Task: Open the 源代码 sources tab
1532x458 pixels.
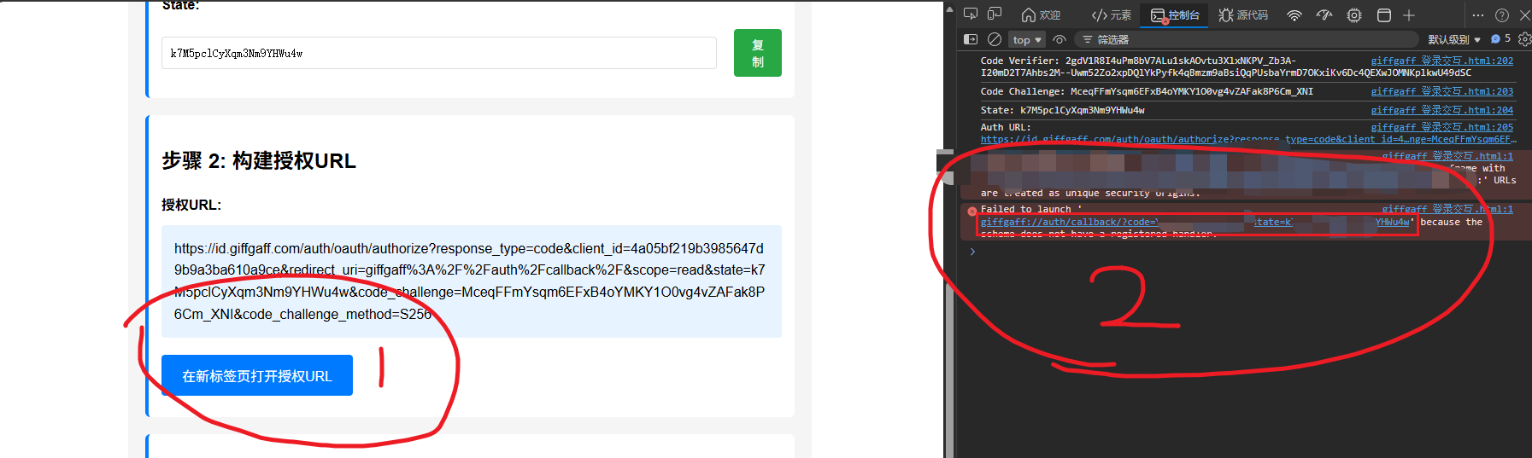Action: [x=1243, y=14]
